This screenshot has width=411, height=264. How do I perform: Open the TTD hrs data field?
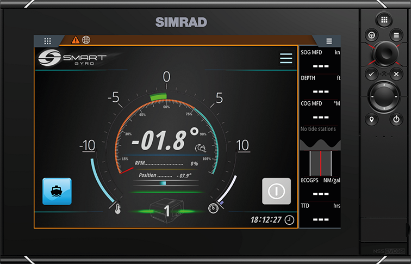320,214
